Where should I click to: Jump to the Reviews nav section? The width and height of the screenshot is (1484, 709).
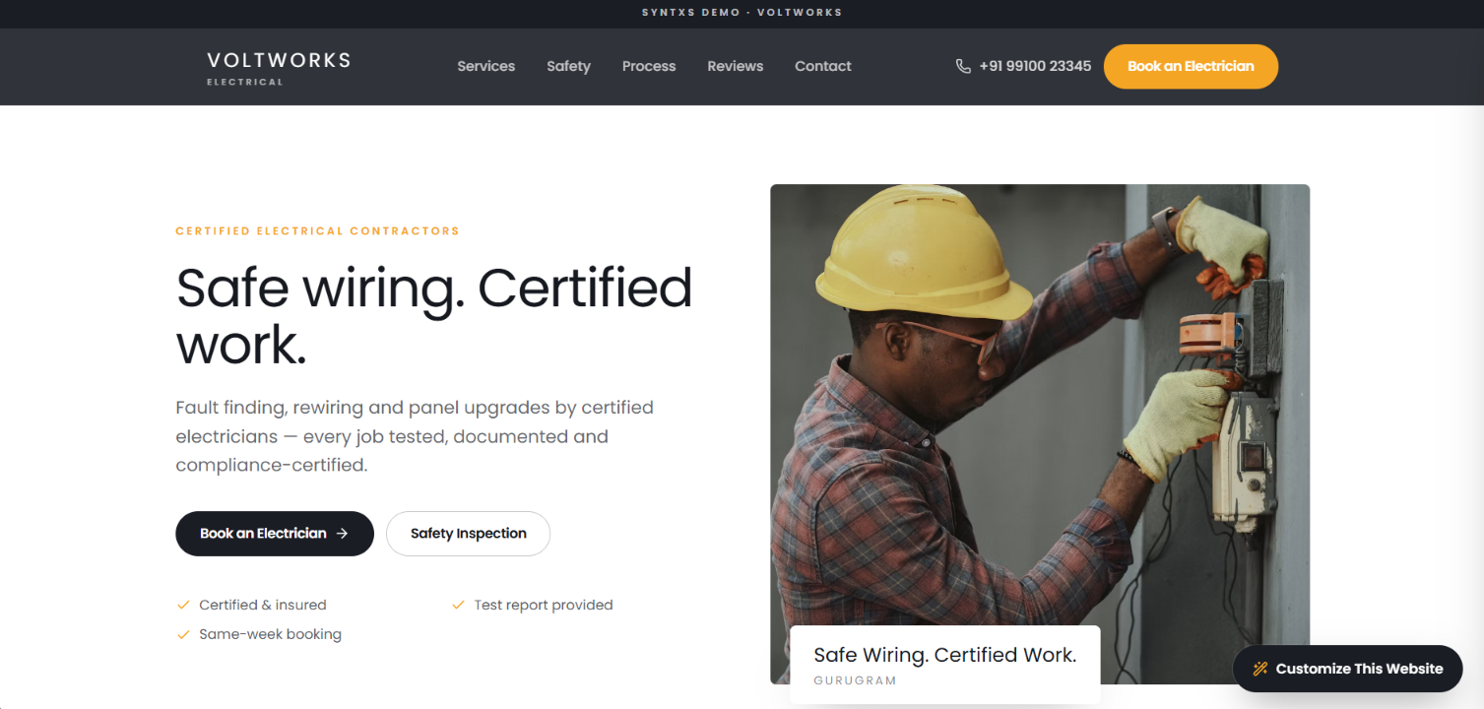coord(736,66)
